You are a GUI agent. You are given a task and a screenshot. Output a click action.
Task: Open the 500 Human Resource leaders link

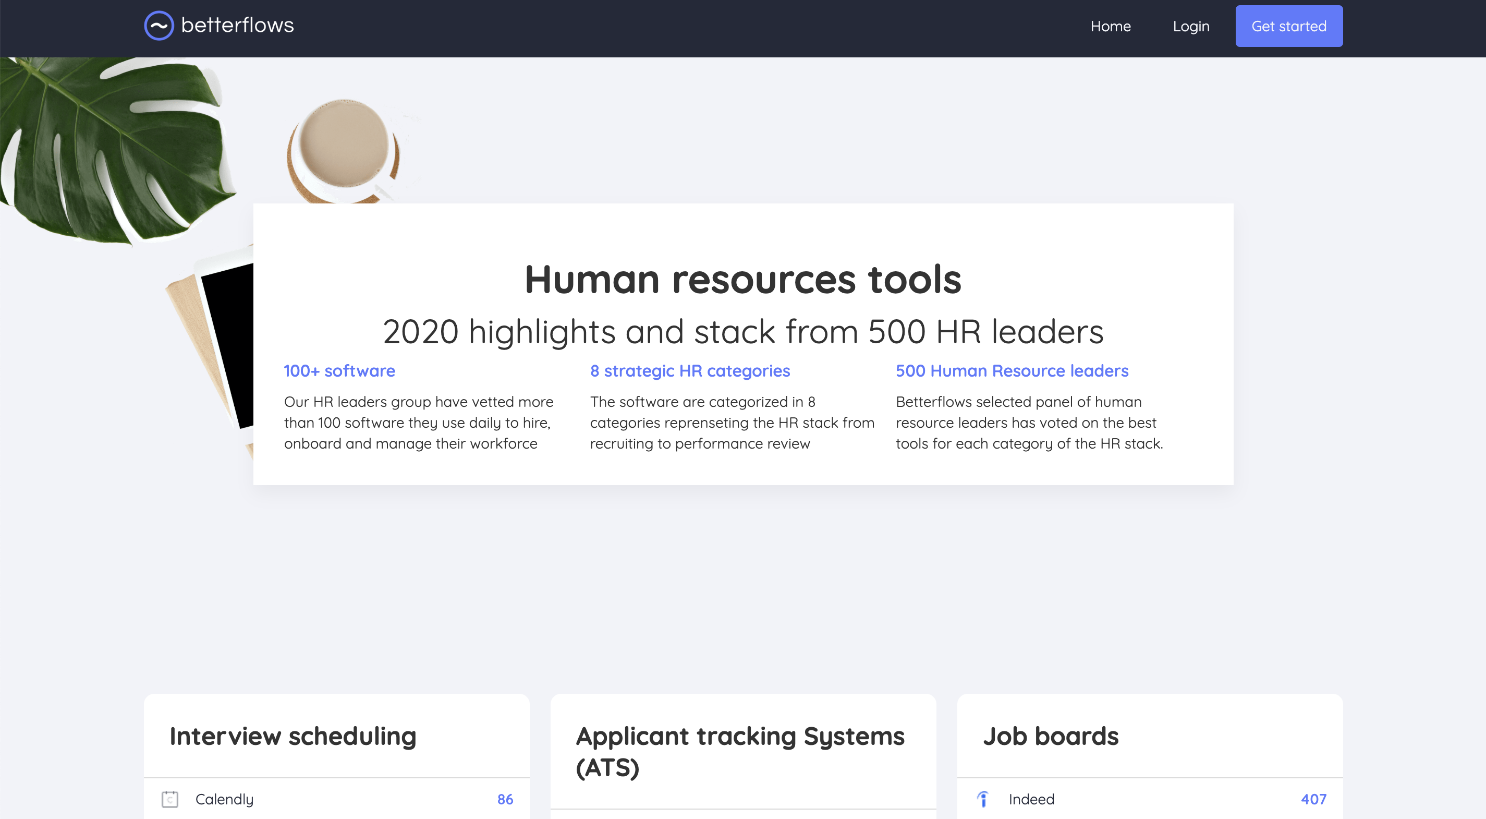tap(1012, 370)
